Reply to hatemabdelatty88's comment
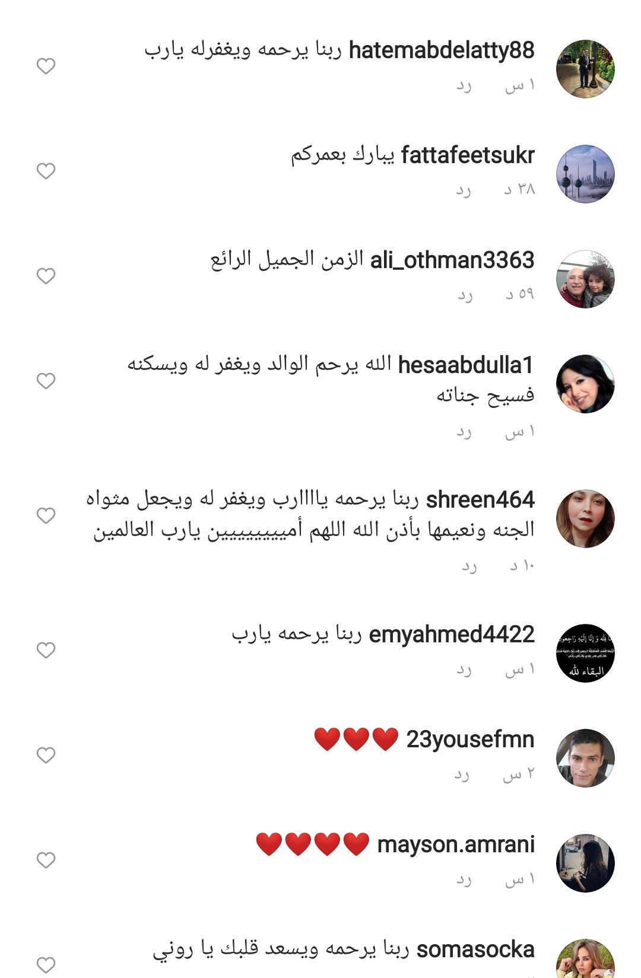641x978 pixels. click(x=464, y=87)
